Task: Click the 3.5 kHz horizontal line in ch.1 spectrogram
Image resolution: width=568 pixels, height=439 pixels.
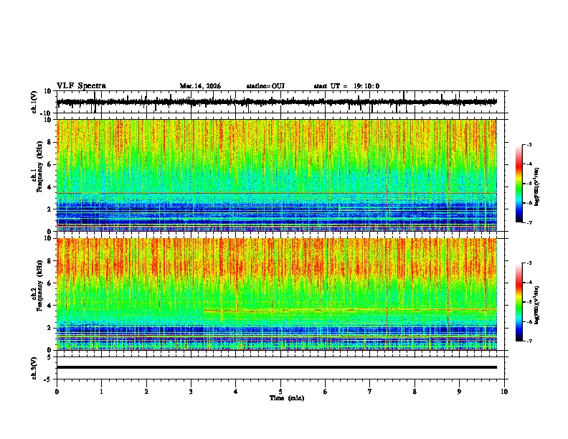Action: (x=276, y=193)
